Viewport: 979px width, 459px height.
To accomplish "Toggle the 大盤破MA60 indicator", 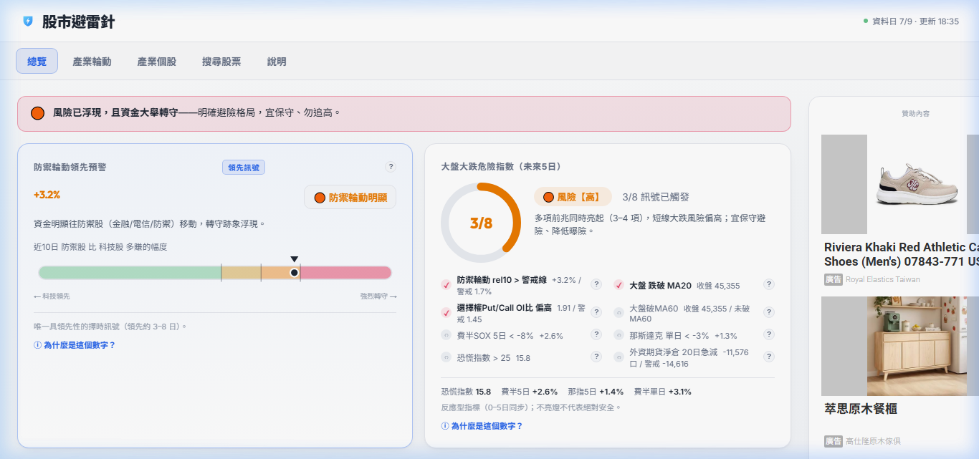I will tap(619, 313).
